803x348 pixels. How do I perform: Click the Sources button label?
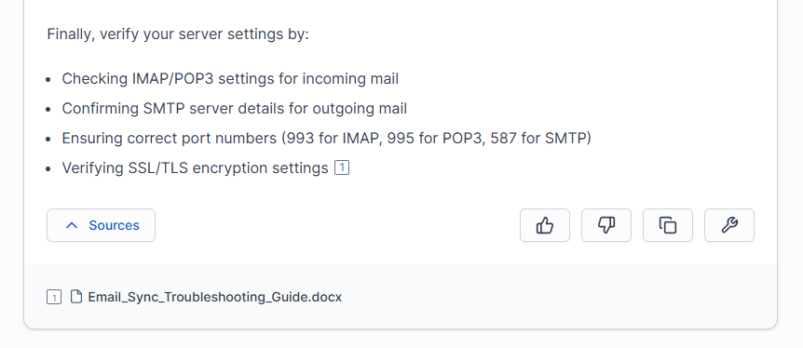coord(114,225)
